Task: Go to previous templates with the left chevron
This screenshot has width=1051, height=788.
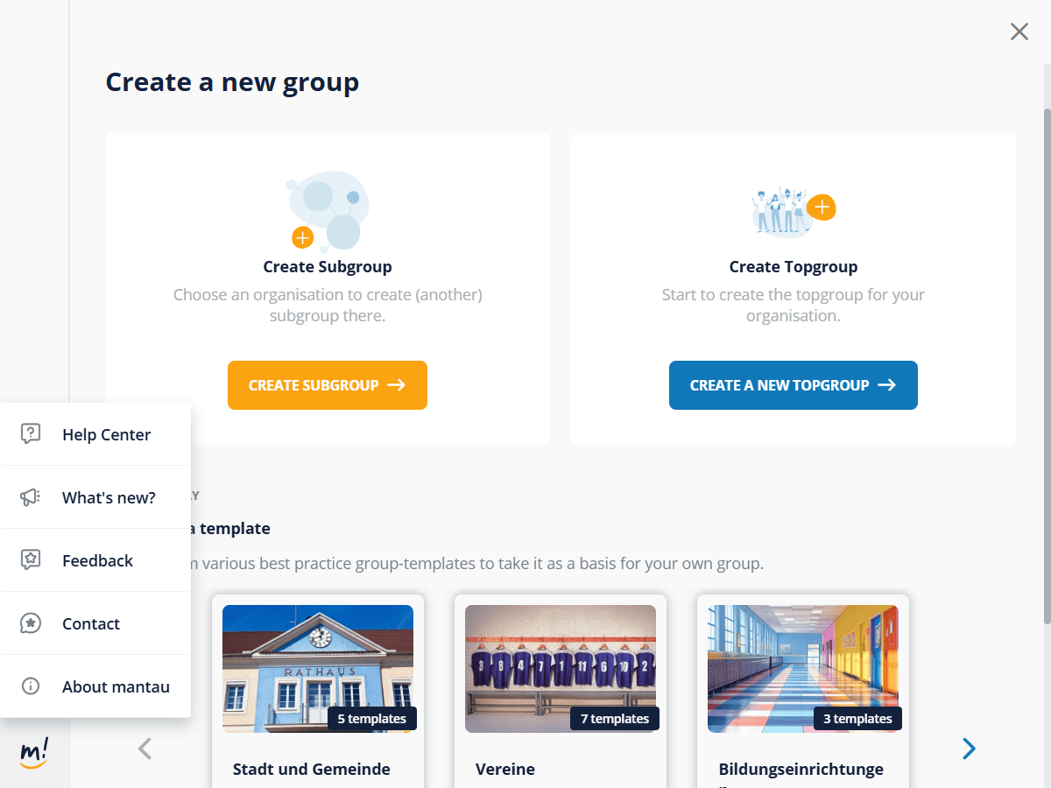Action: [x=145, y=749]
